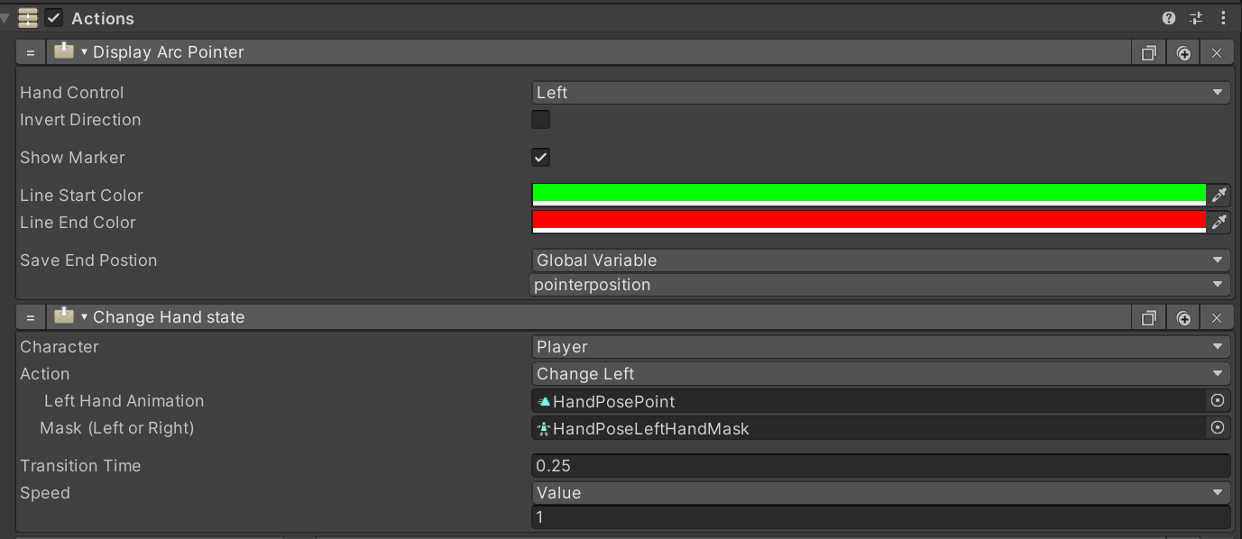This screenshot has width=1242, height=539.
Task: Open the Hand Control dropdown set to Left
Action: click(x=880, y=93)
